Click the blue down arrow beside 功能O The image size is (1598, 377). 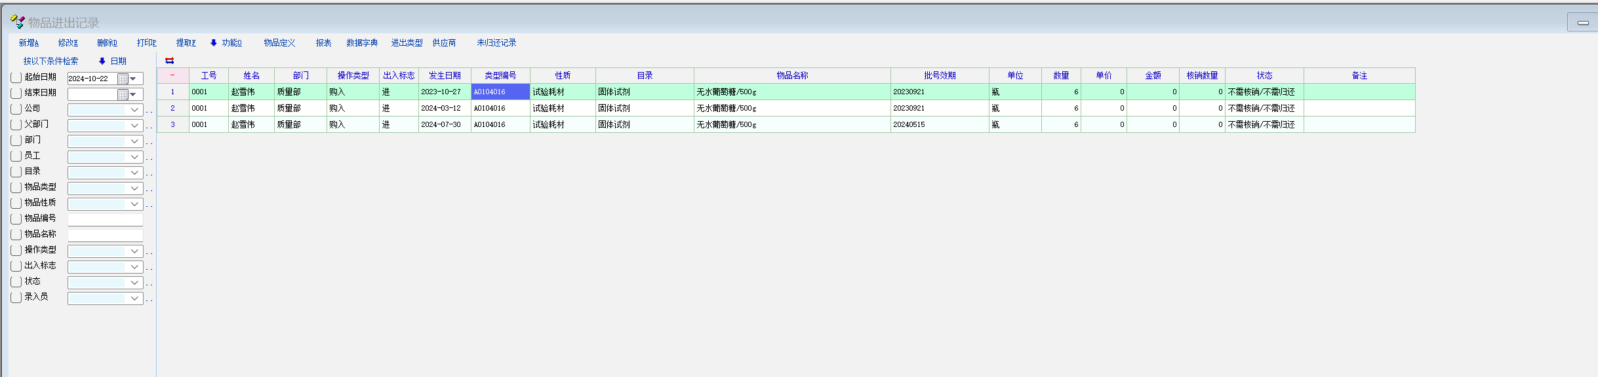click(213, 43)
